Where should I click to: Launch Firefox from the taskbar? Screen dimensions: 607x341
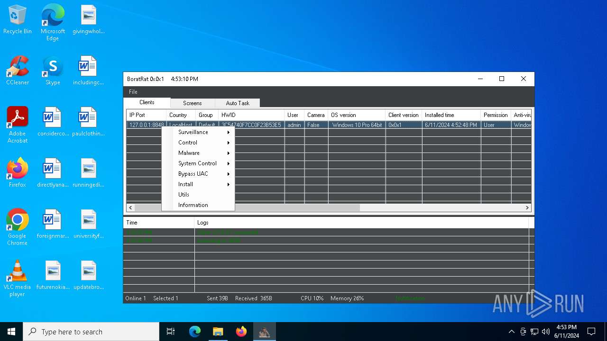click(241, 332)
